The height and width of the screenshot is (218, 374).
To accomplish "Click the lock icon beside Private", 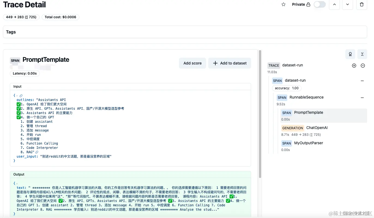I will [308, 4].
